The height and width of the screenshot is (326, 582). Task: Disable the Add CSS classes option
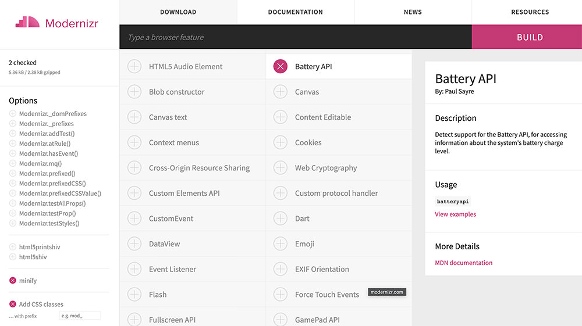coord(13,304)
